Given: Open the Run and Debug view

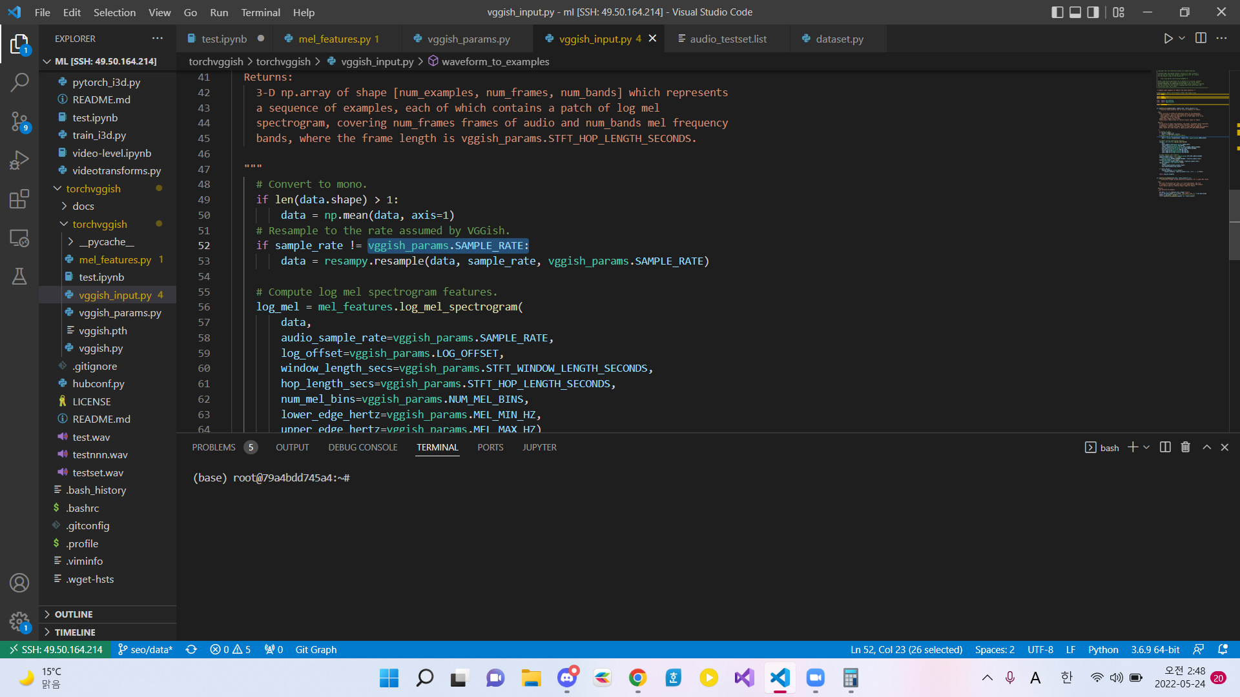Looking at the screenshot, I should click(x=19, y=159).
